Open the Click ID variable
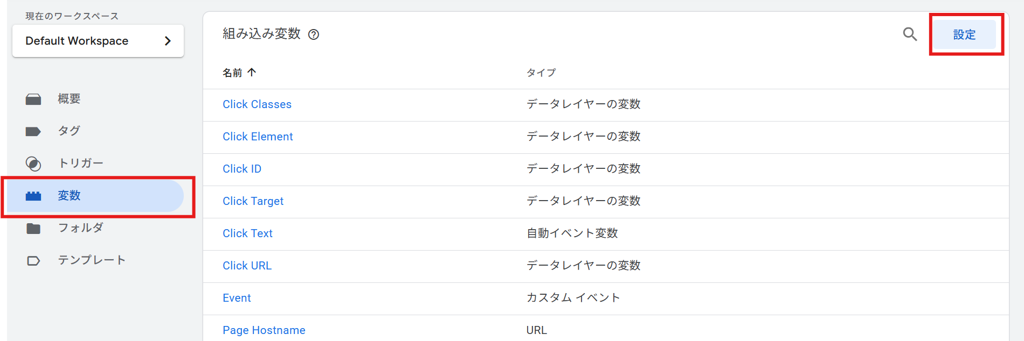Image resolution: width=1024 pixels, height=341 pixels. click(x=242, y=169)
